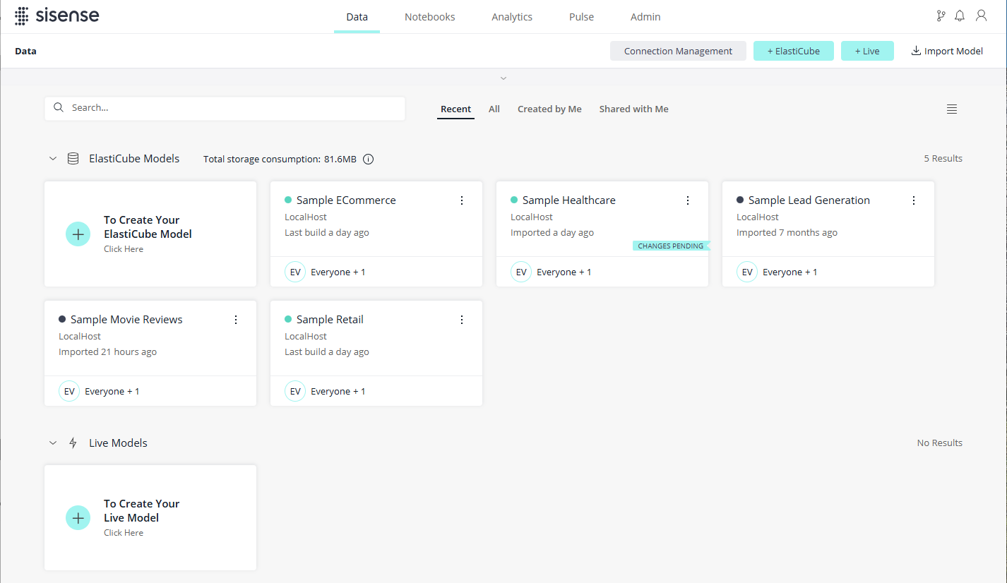Show storage consumption info icon

pyautogui.click(x=368, y=159)
